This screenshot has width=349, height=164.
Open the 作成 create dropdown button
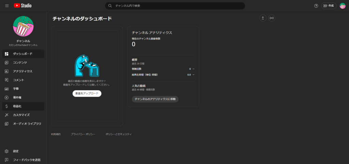click(x=329, y=6)
